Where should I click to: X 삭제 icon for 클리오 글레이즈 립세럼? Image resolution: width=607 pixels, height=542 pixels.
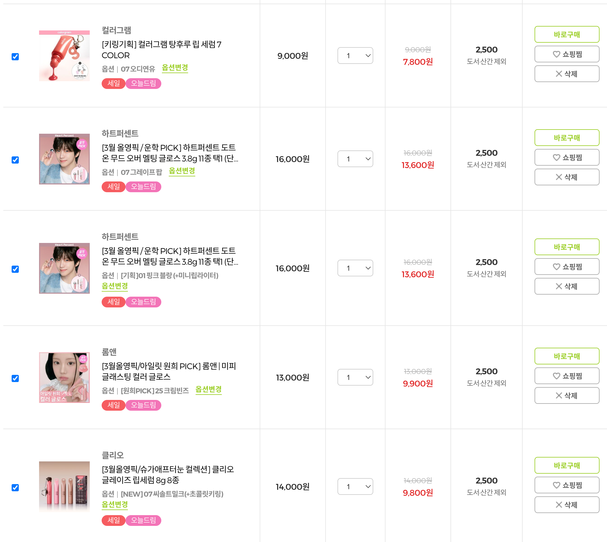(x=559, y=505)
